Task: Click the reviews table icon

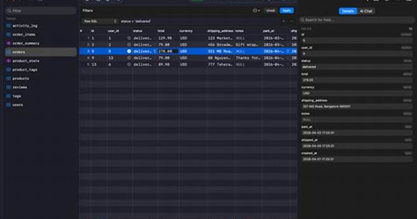Action: point(8,87)
